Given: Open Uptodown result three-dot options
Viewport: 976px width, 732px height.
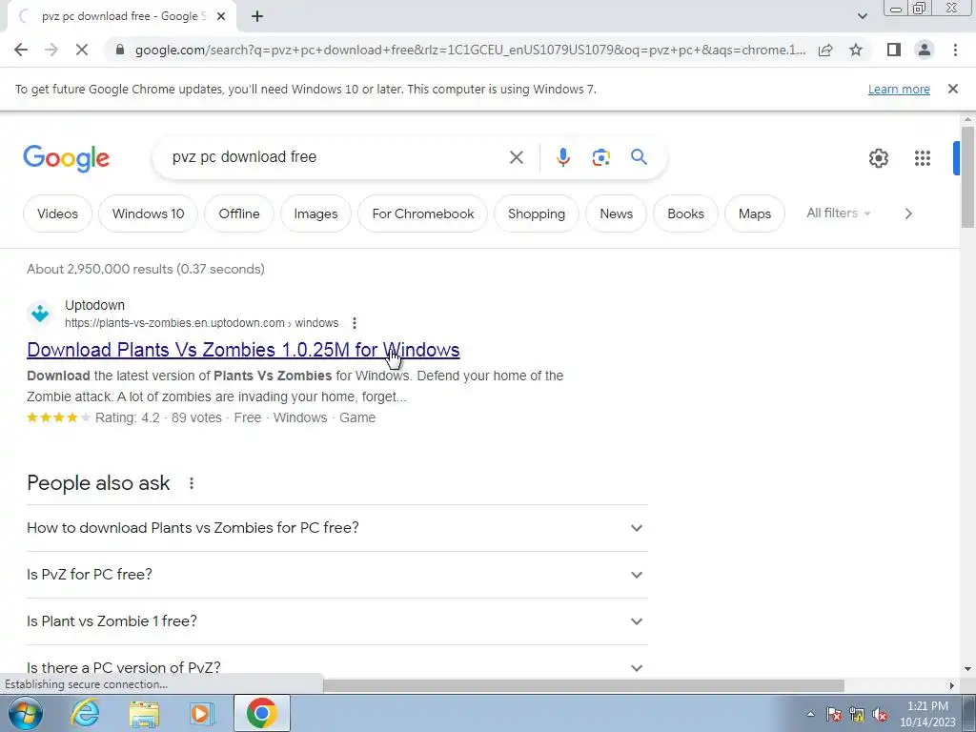Looking at the screenshot, I should pos(355,323).
